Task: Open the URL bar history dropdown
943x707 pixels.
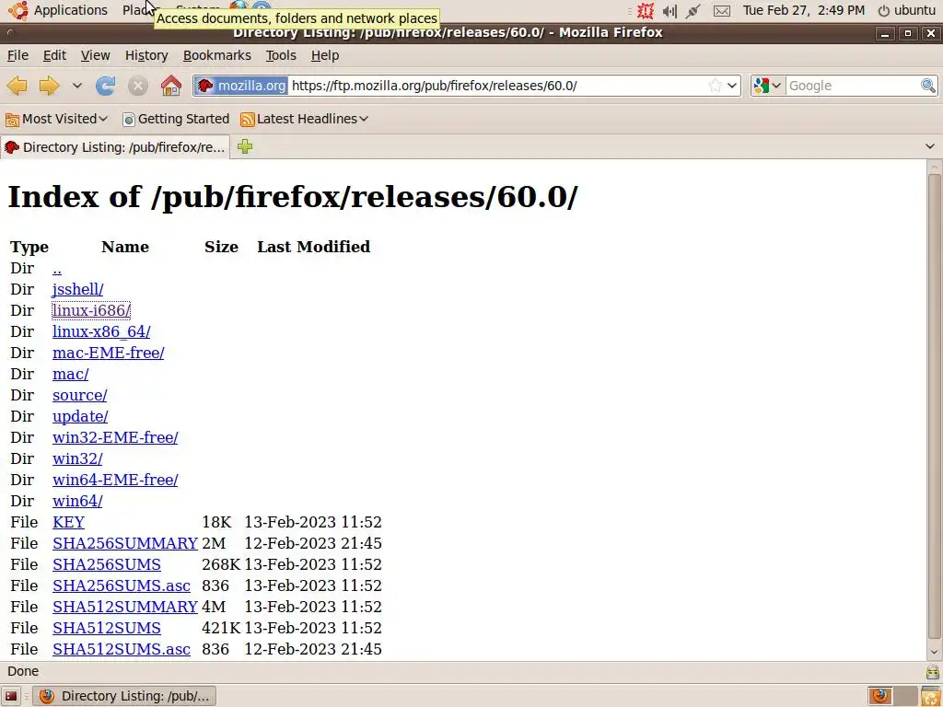Action: click(732, 86)
